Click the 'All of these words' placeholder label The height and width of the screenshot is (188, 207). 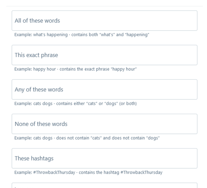point(37,21)
